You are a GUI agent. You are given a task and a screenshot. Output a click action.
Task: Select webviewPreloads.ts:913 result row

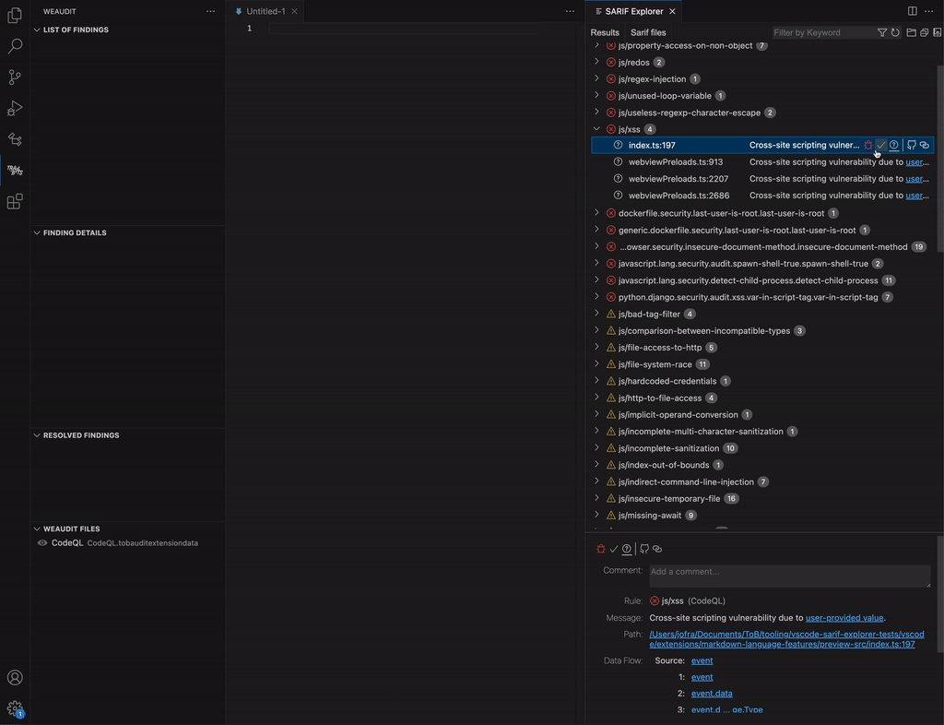click(x=762, y=162)
